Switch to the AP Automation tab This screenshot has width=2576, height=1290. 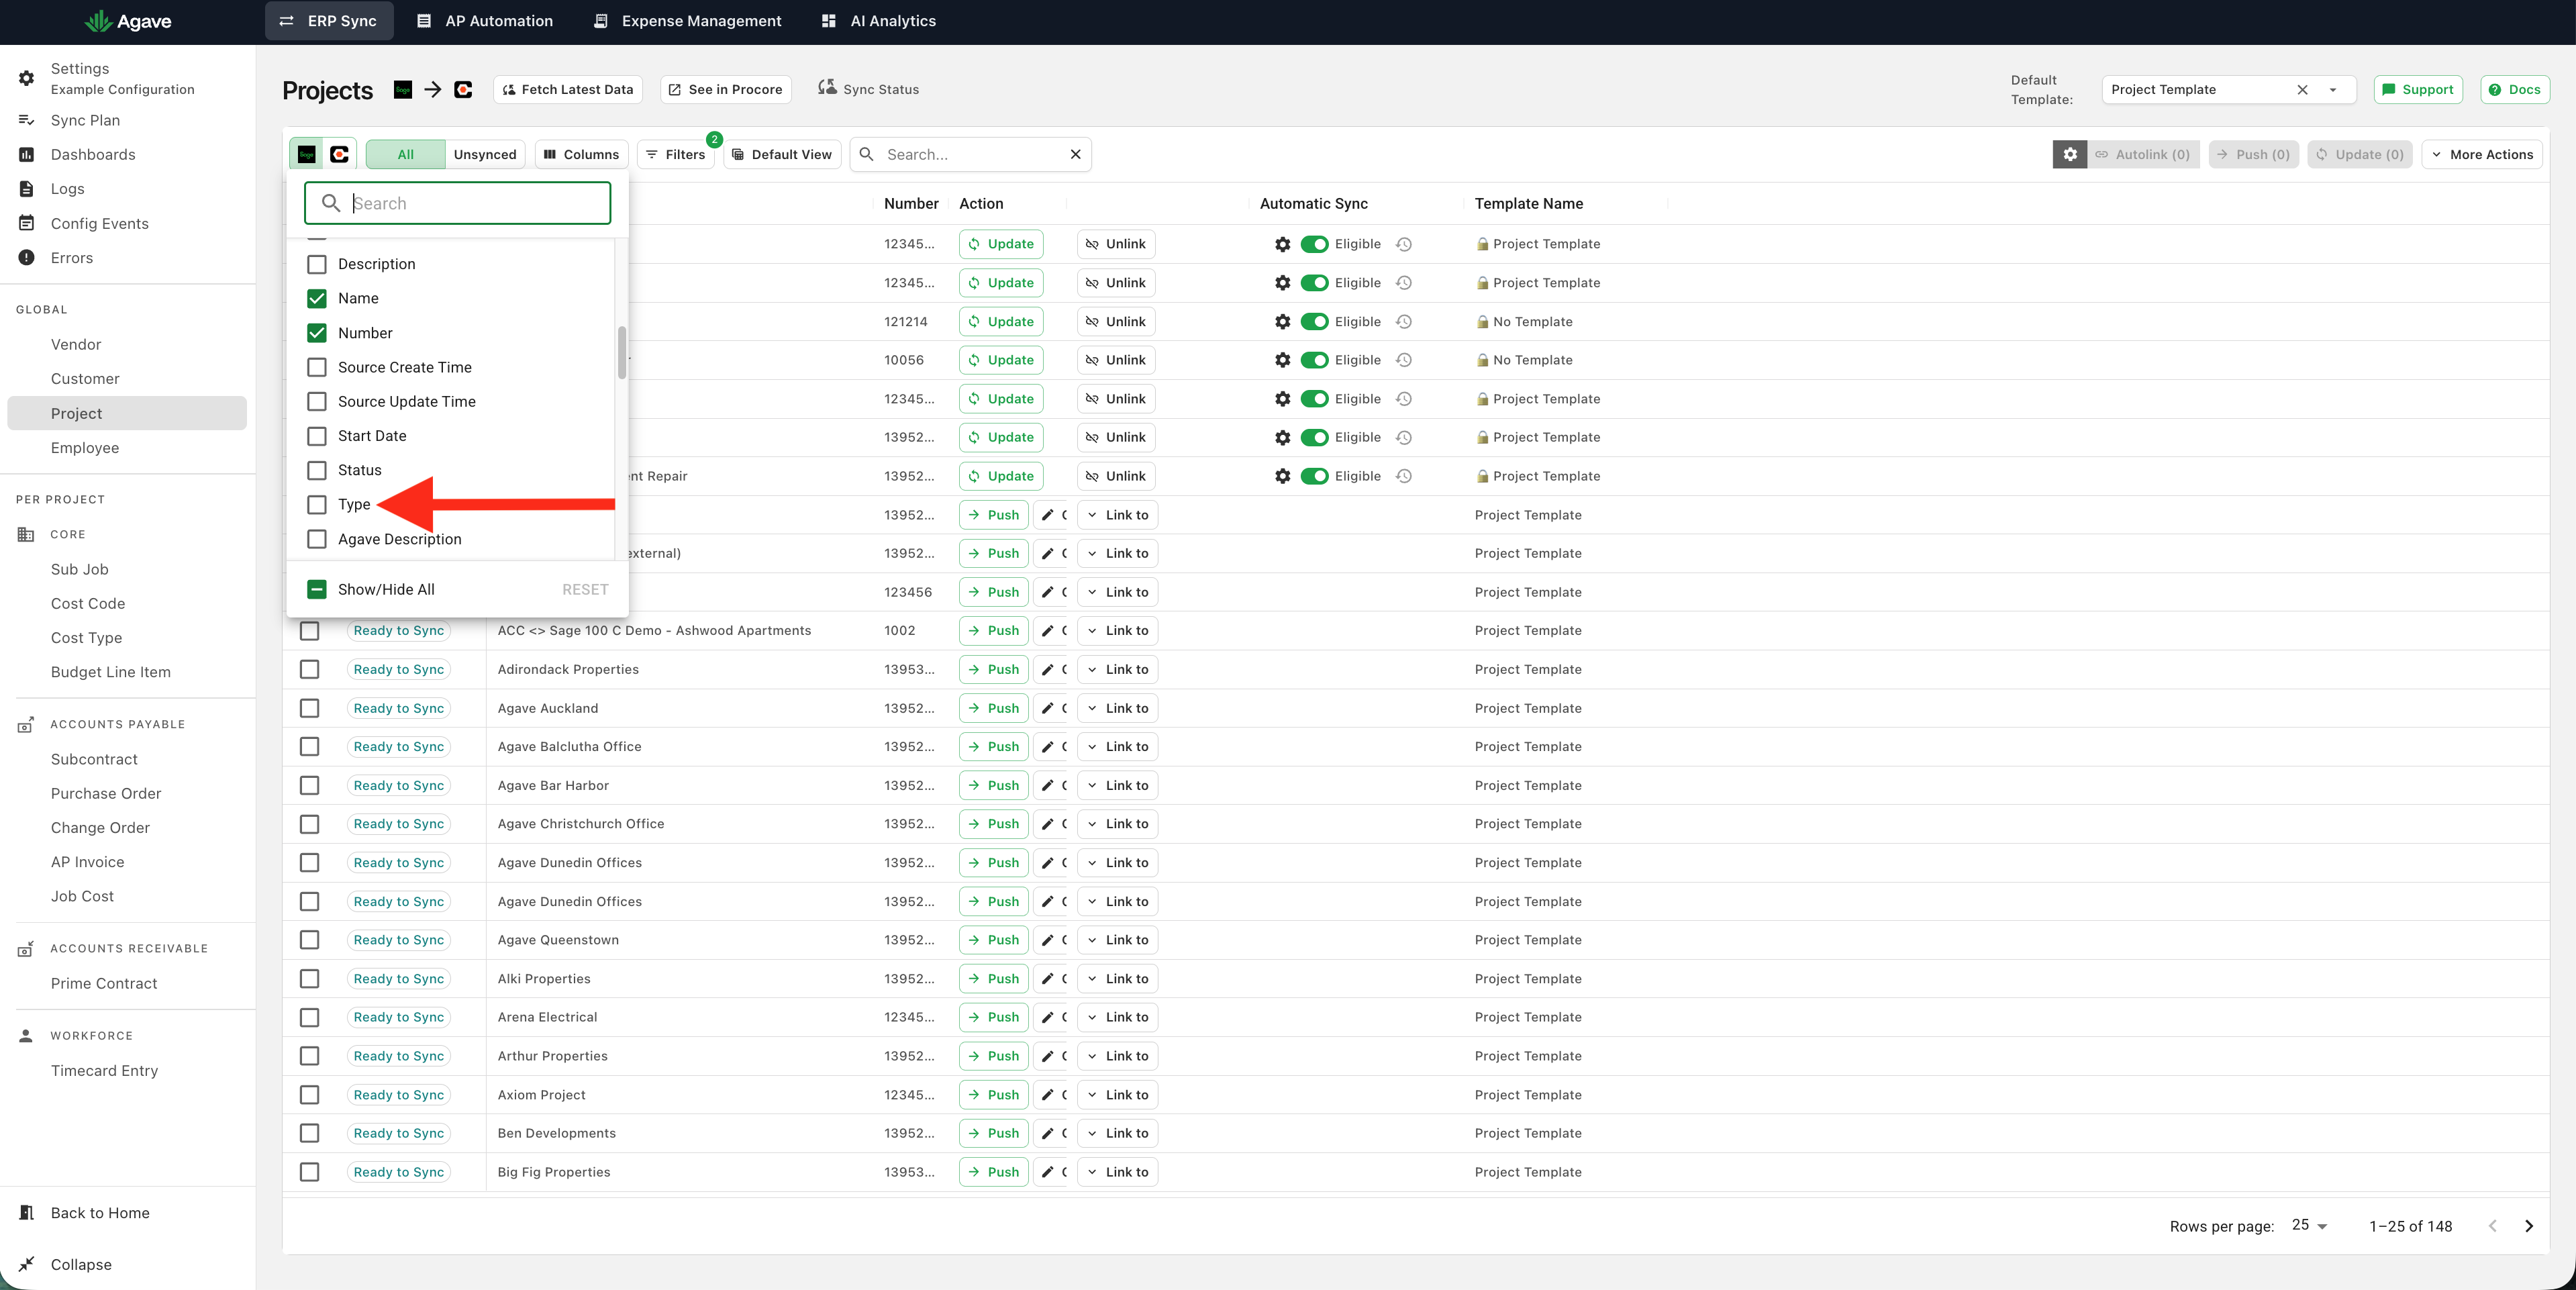pyautogui.click(x=484, y=21)
